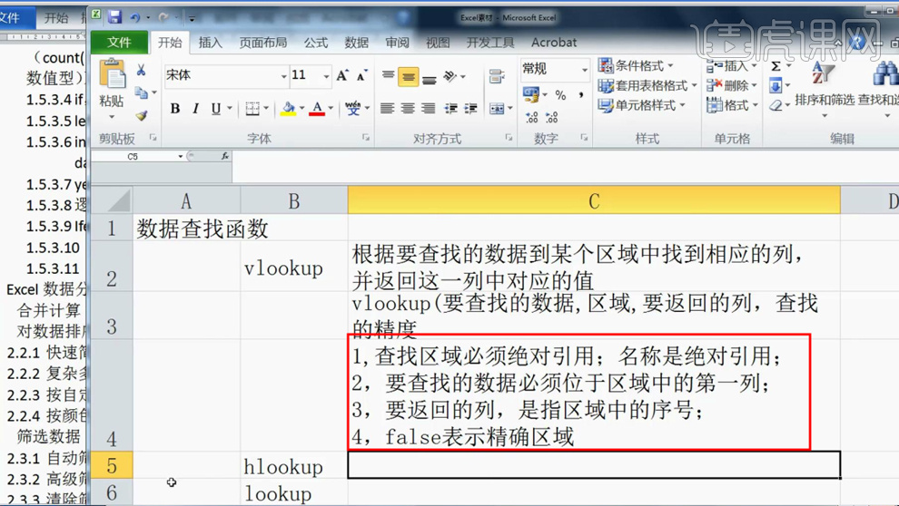Image resolution: width=899 pixels, height=506 pixels.
Task: Expand the 单元格样式 cell styles menu
Action: click(642, 105)
